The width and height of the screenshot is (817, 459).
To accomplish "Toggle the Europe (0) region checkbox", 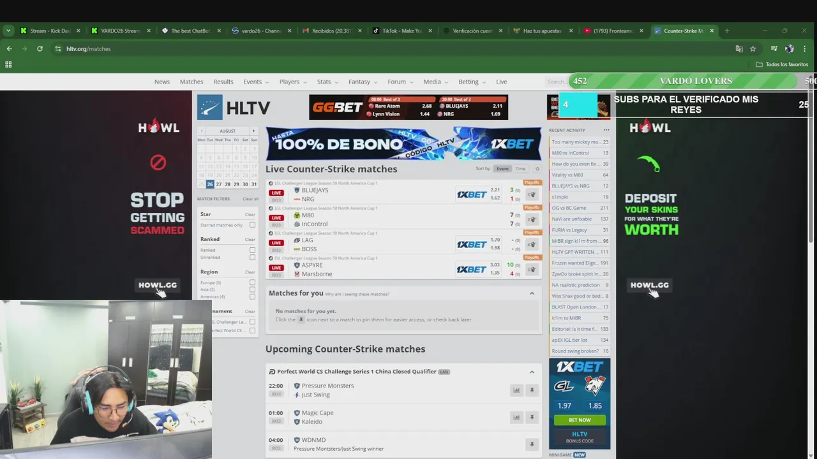I will (252, 282).
